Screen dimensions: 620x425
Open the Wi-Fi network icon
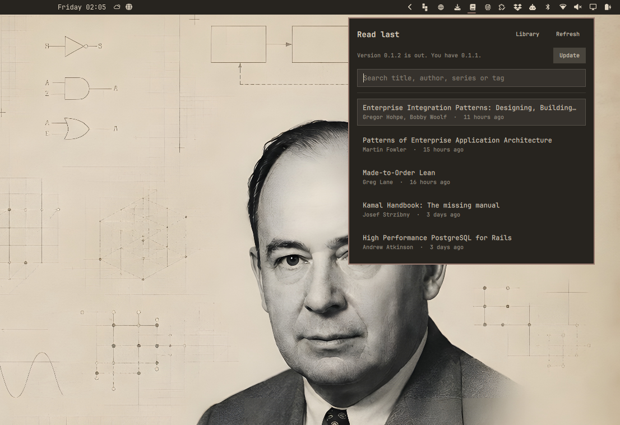563,7
